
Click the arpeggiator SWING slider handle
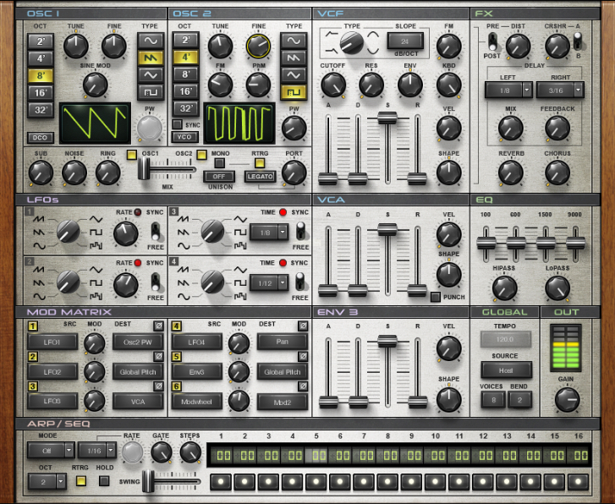(148, 481)
